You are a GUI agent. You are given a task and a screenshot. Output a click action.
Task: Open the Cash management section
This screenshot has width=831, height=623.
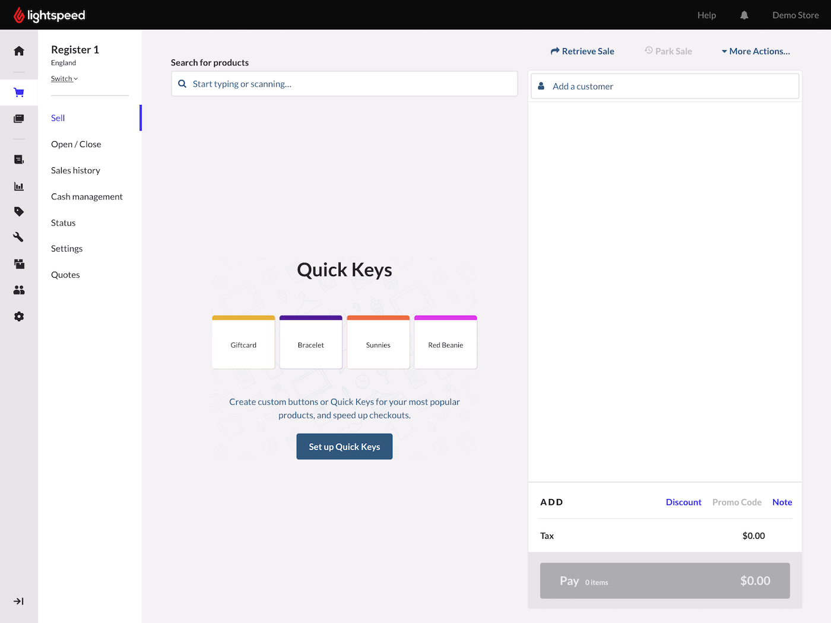pyautogui.click(x=87, y=196)
